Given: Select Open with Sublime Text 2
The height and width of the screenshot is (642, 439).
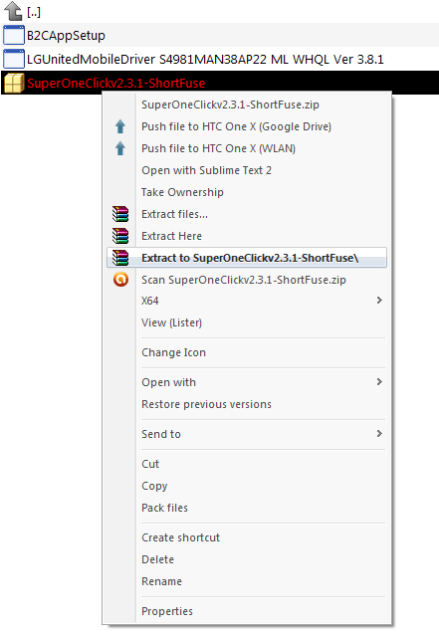Looking at the screenshot, I should tap(206, 170).
